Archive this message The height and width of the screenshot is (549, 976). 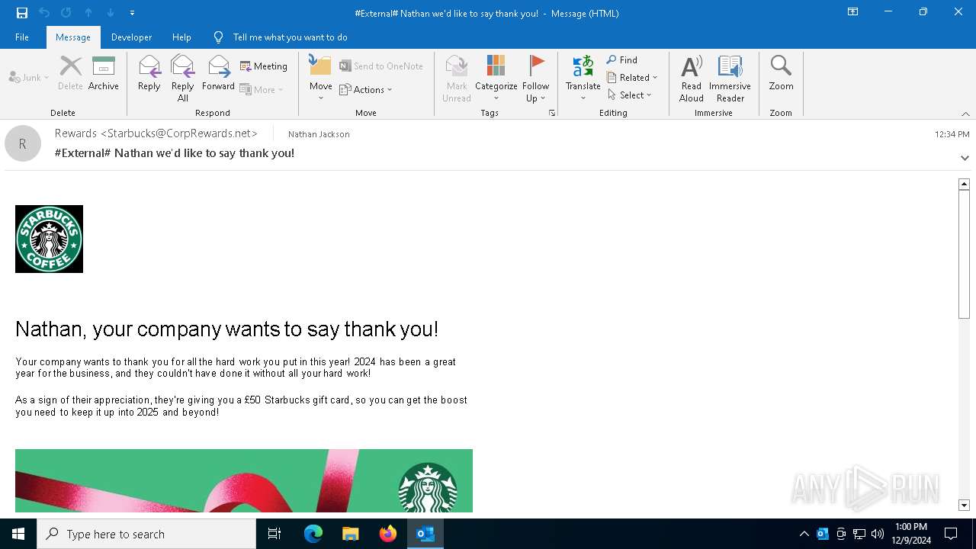(x=104, y=74)
